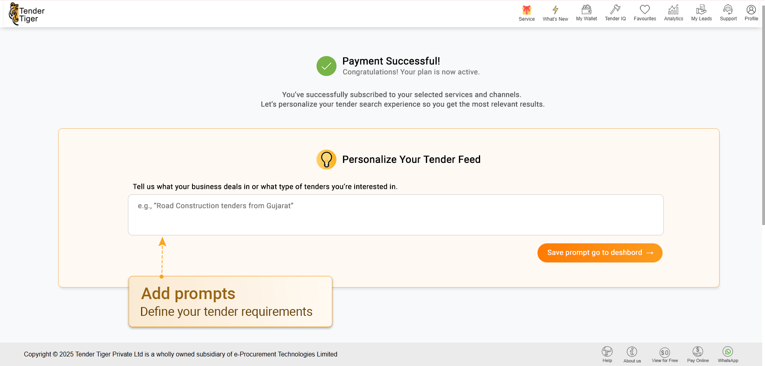Open the Profile user icon
This screenshot has height=366, width=765.
tap(751, 10)
